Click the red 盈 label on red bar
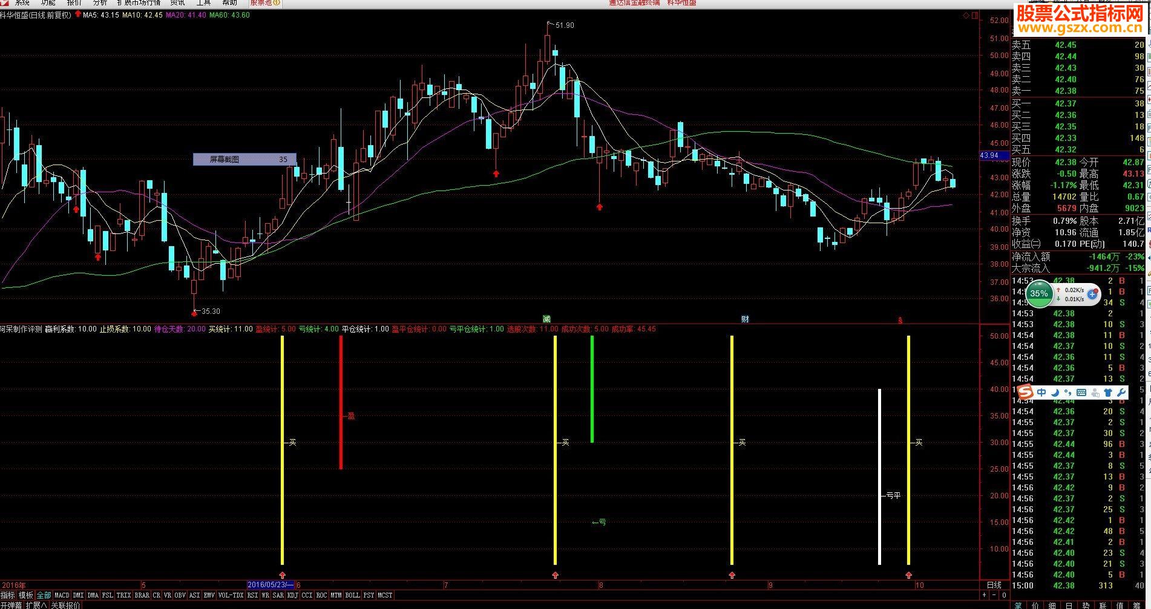Viewport: 1151px width, 609px height. pos(351,416)
